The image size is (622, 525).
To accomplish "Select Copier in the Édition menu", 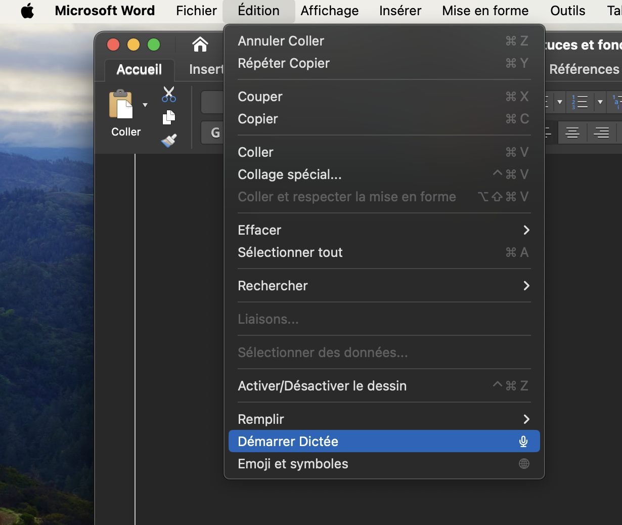I will click(384, 119).
